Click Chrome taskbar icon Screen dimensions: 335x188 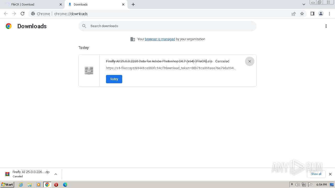(x=47, y=185)
